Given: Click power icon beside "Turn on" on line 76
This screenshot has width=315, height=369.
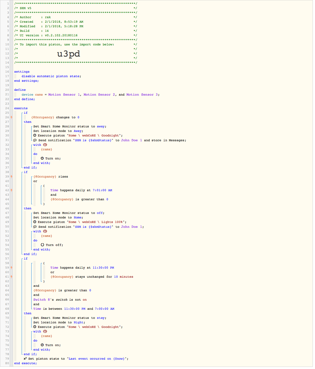Looking at the screenshot, I should pos(42,345).
